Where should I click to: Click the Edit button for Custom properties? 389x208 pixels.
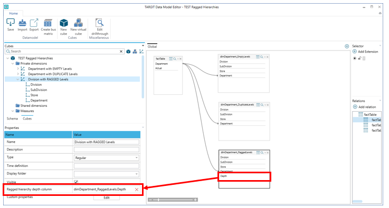coord(107,197)
